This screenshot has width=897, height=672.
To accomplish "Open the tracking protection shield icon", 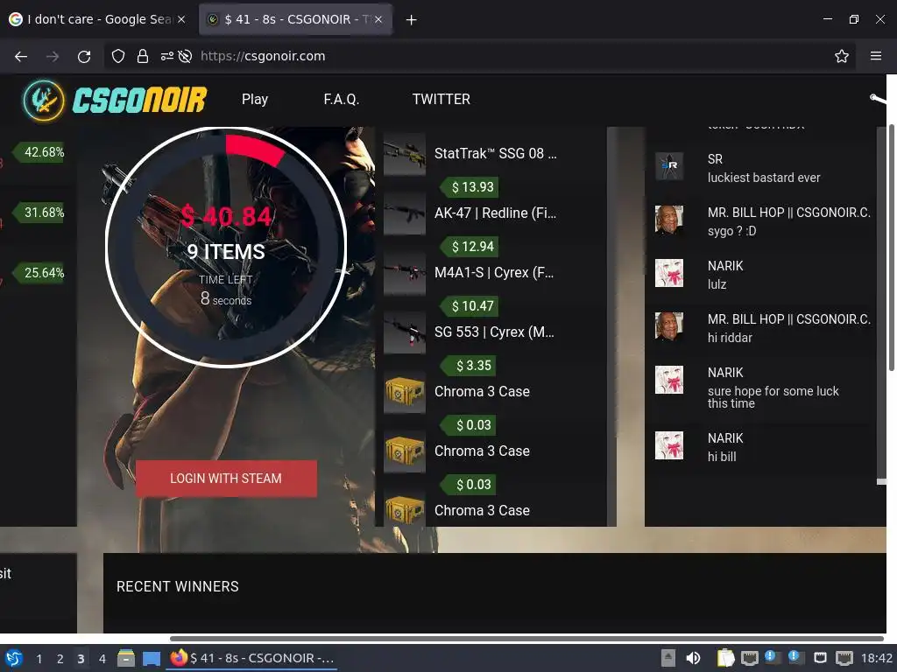I will pos(118,56).
